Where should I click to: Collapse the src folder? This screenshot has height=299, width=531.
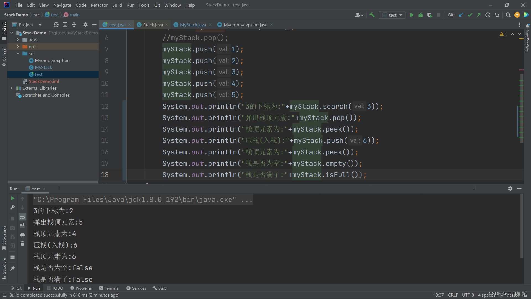point(18,53)
